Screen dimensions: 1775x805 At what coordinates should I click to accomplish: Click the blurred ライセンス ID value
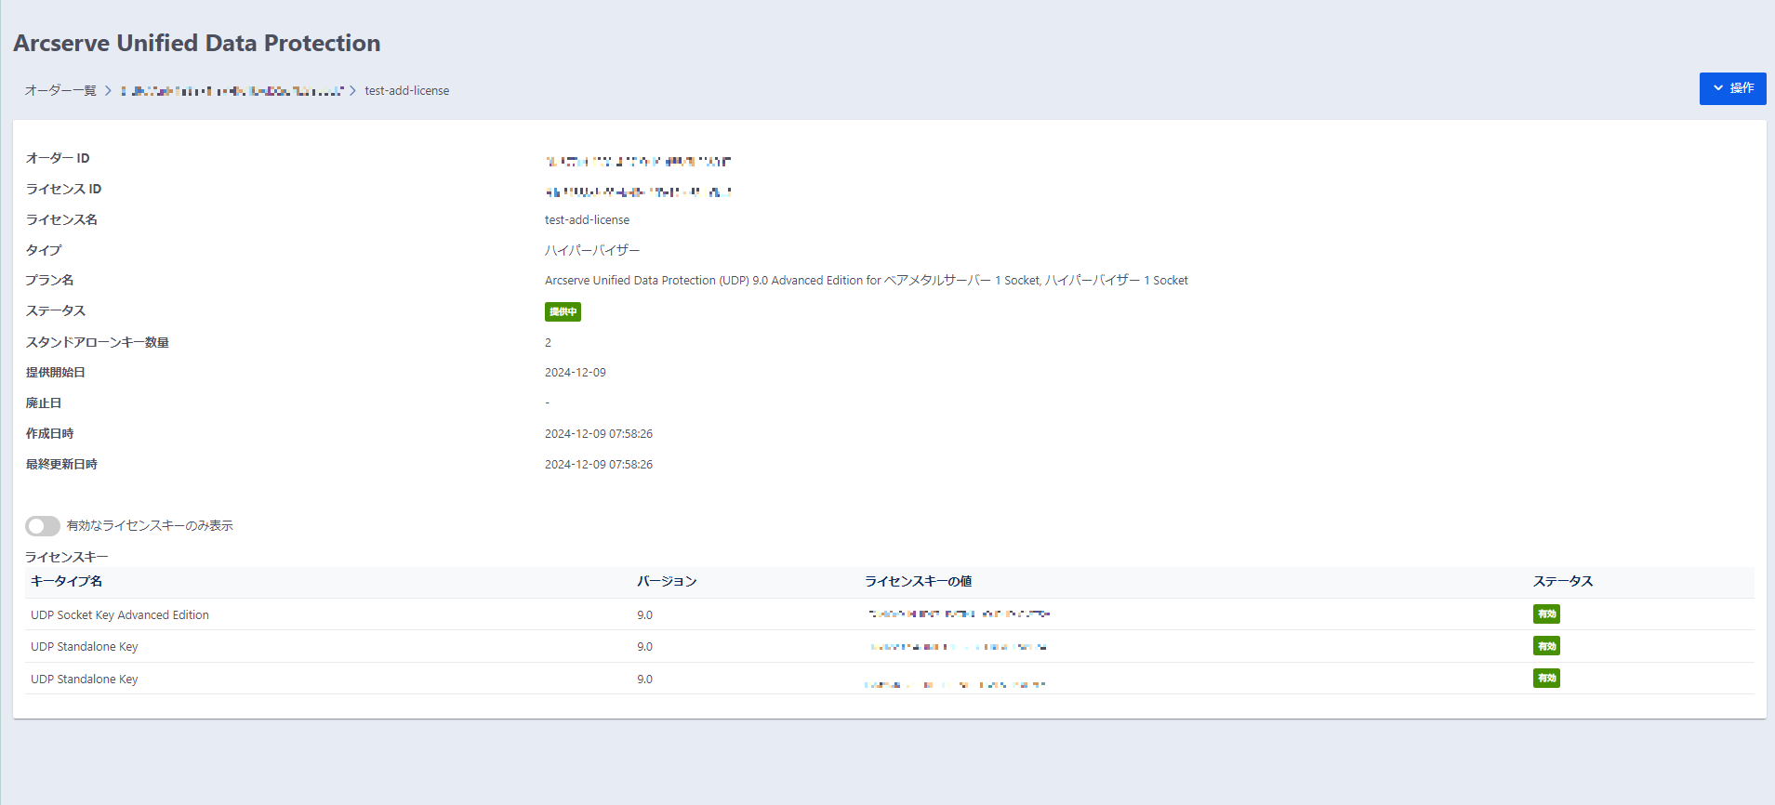(x=638, y=191)
